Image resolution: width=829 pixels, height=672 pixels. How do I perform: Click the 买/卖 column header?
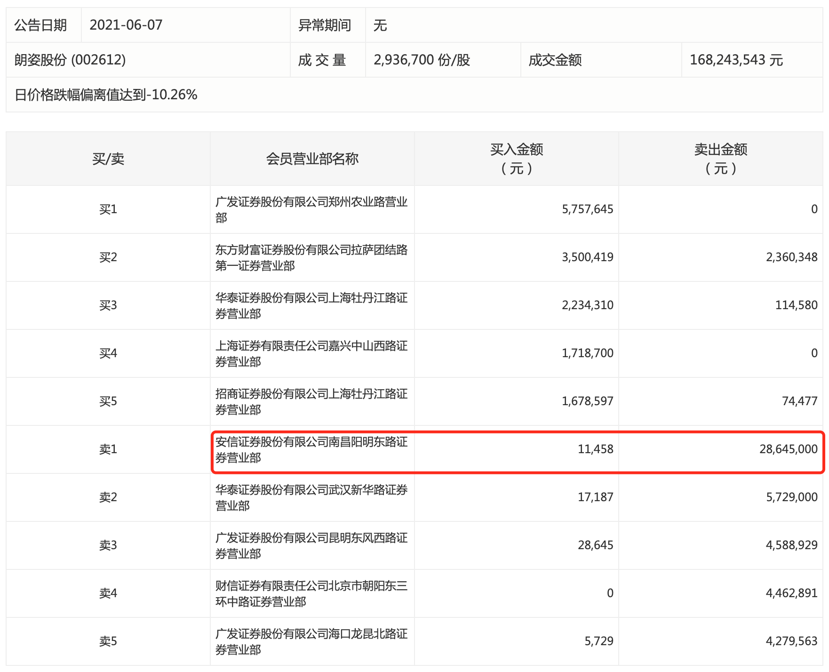[108, 159]
